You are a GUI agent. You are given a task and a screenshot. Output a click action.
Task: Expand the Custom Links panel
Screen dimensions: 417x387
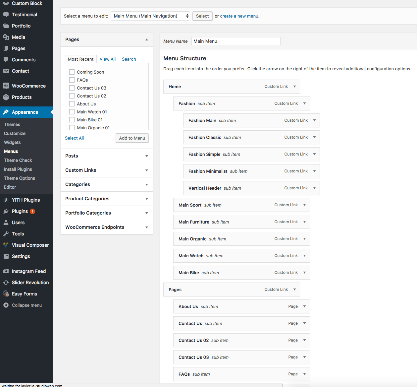pyautogui.click(x=146, y=170)
